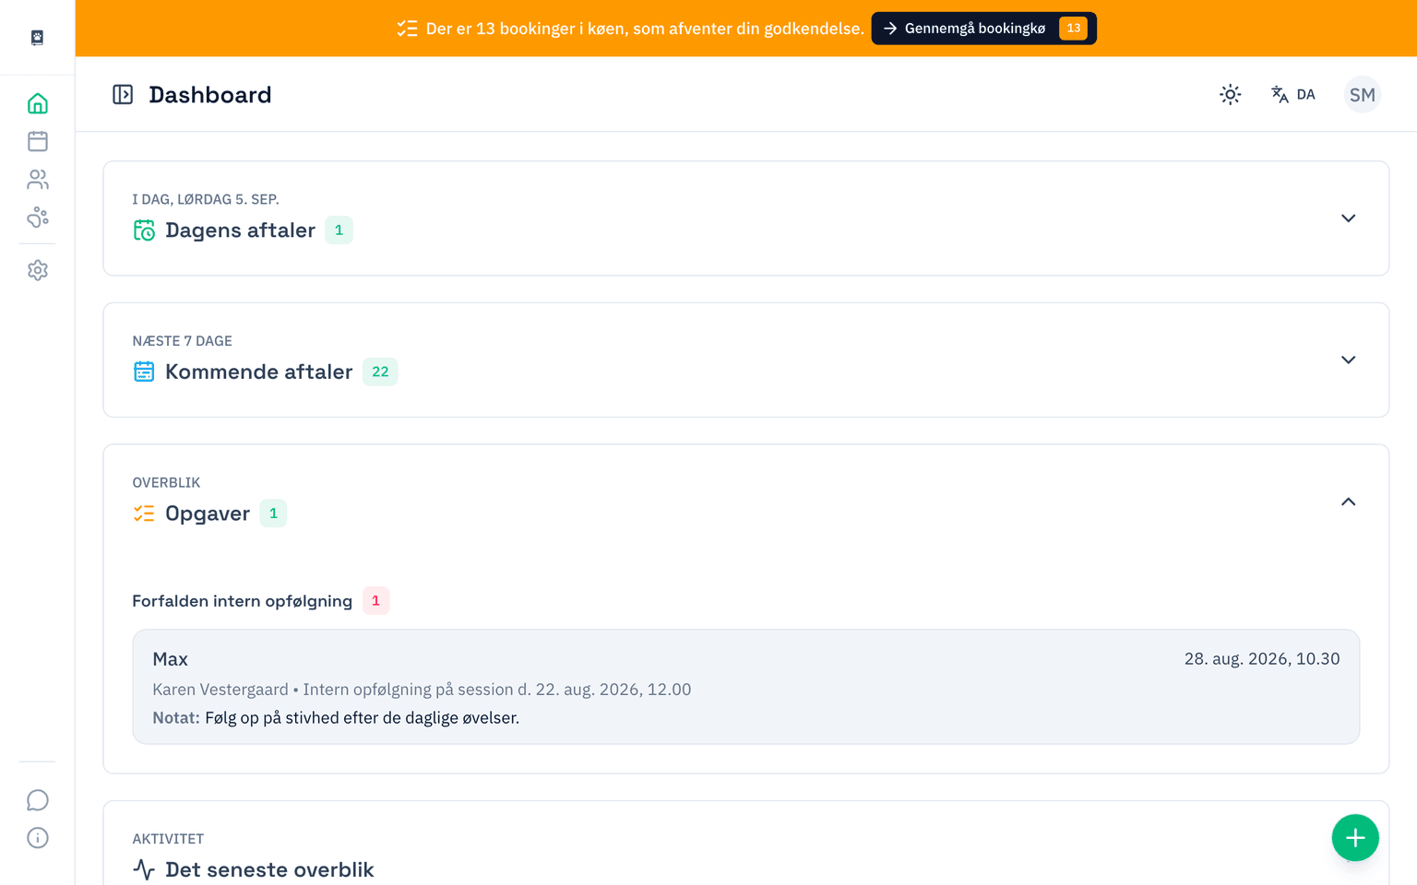The image size is (1417, 885).
Task: Click the Kommende aftaler heading
Action: pos(258,372)
